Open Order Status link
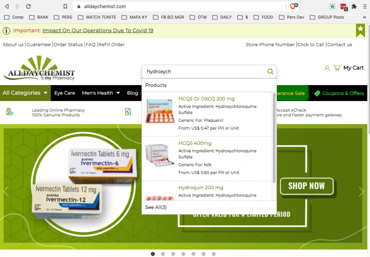This screenshot has width=370, height=257. [x=68, y=45]
